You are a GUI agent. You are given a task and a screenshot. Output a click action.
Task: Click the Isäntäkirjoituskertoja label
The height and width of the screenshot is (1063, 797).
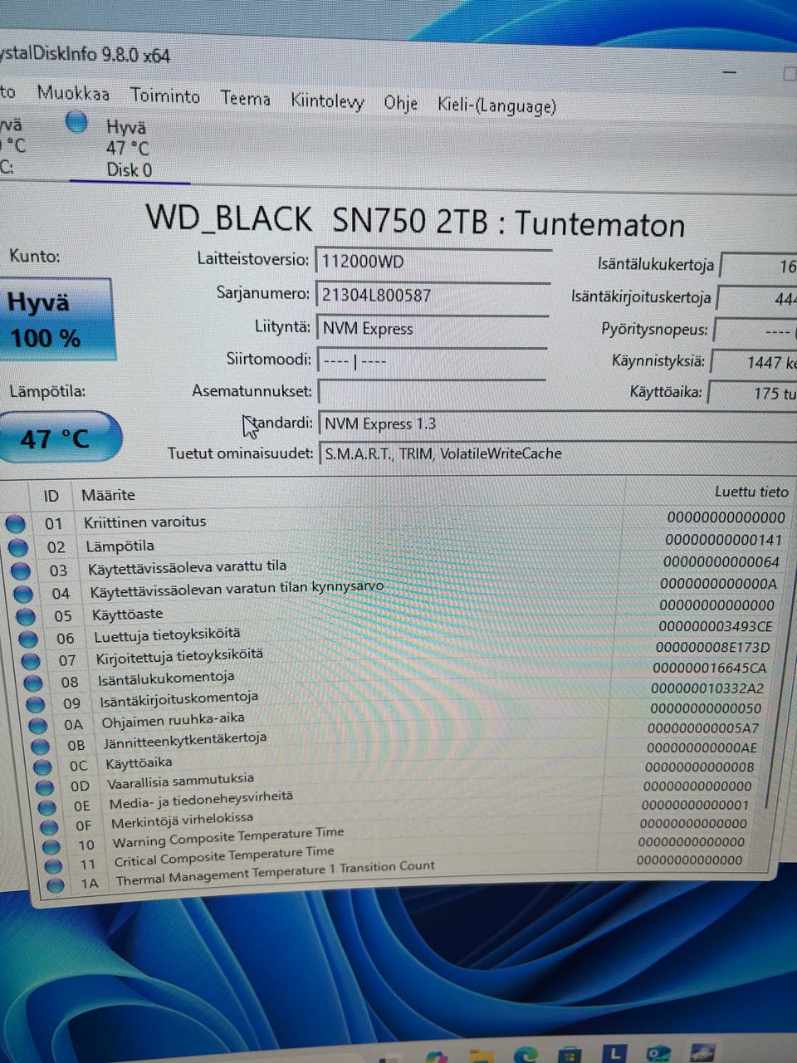point(641,296)
